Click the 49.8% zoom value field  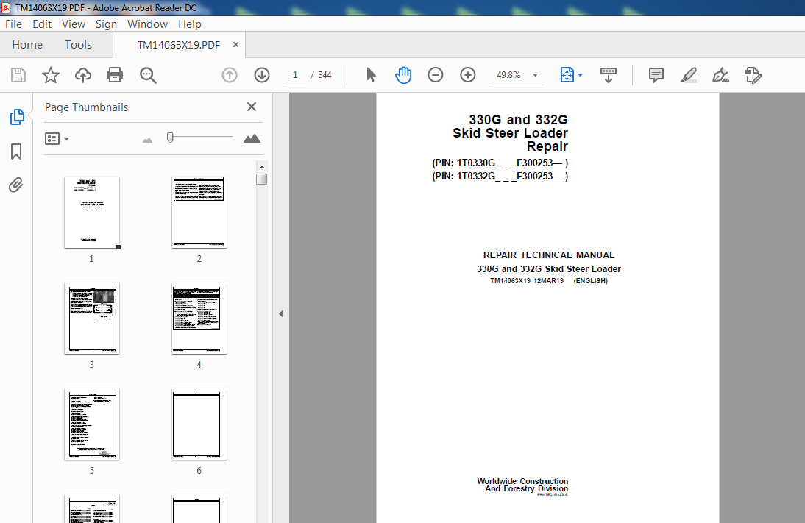click(508, 75)
